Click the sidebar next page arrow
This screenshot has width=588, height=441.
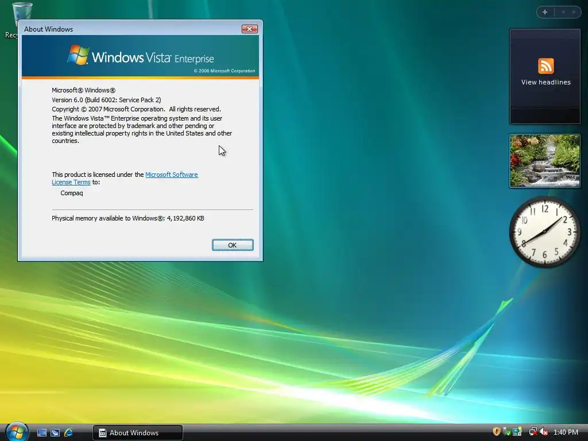pos(574,12)
